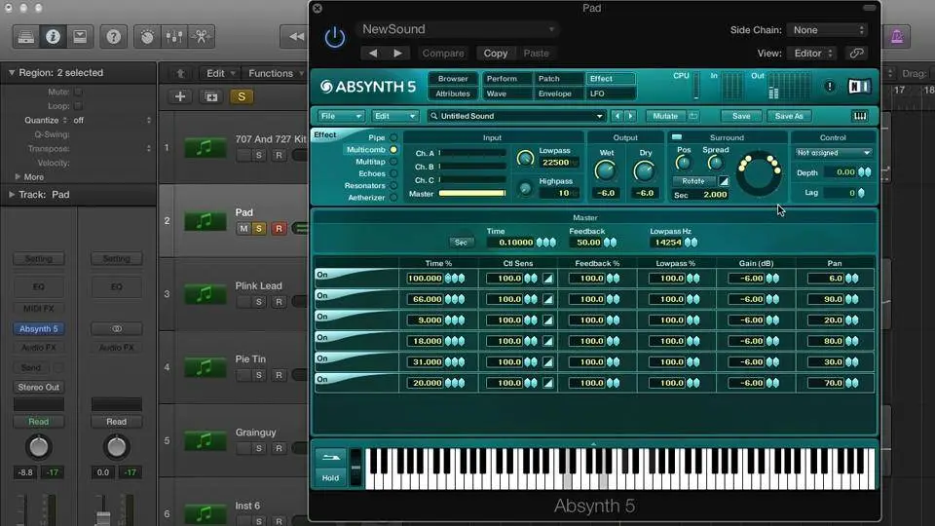Enable the region Loop checkbox
The width and height of the screenshot is (935, 526).
tap(78, 105)
